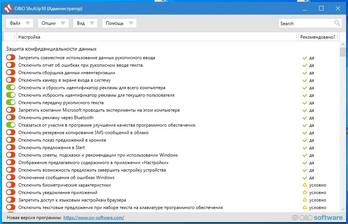Open the Опции dropdown menu
The image size is (348, 224).
(x=53, y=23)
